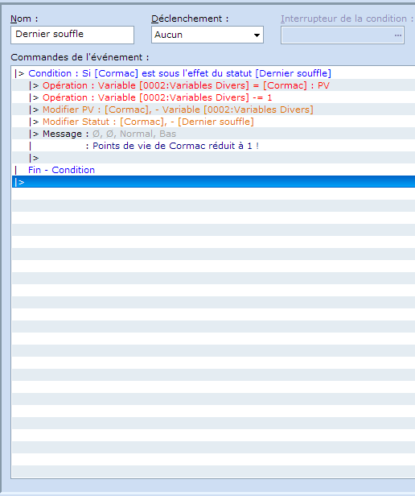
Task: Select Modifier Statut - [Dernier souffle] line
Action: click(x=213, y=122)
